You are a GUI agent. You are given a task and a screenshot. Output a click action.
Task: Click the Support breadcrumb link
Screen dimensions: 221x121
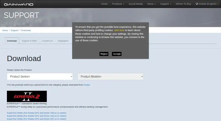point(15,30)
